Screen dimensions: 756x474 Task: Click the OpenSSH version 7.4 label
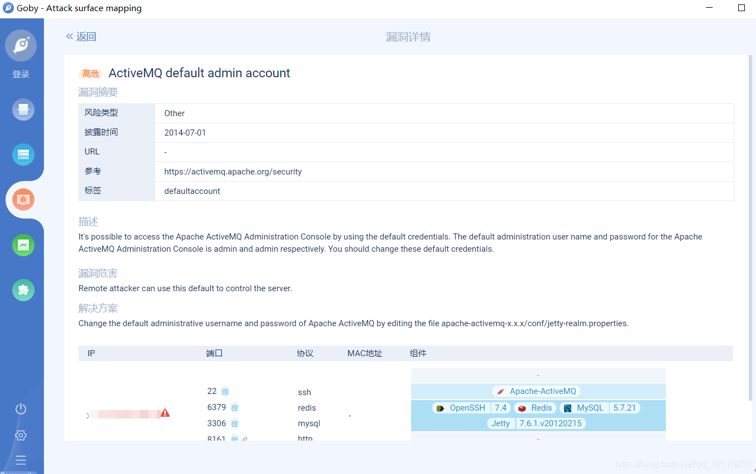tap(501, 408)
